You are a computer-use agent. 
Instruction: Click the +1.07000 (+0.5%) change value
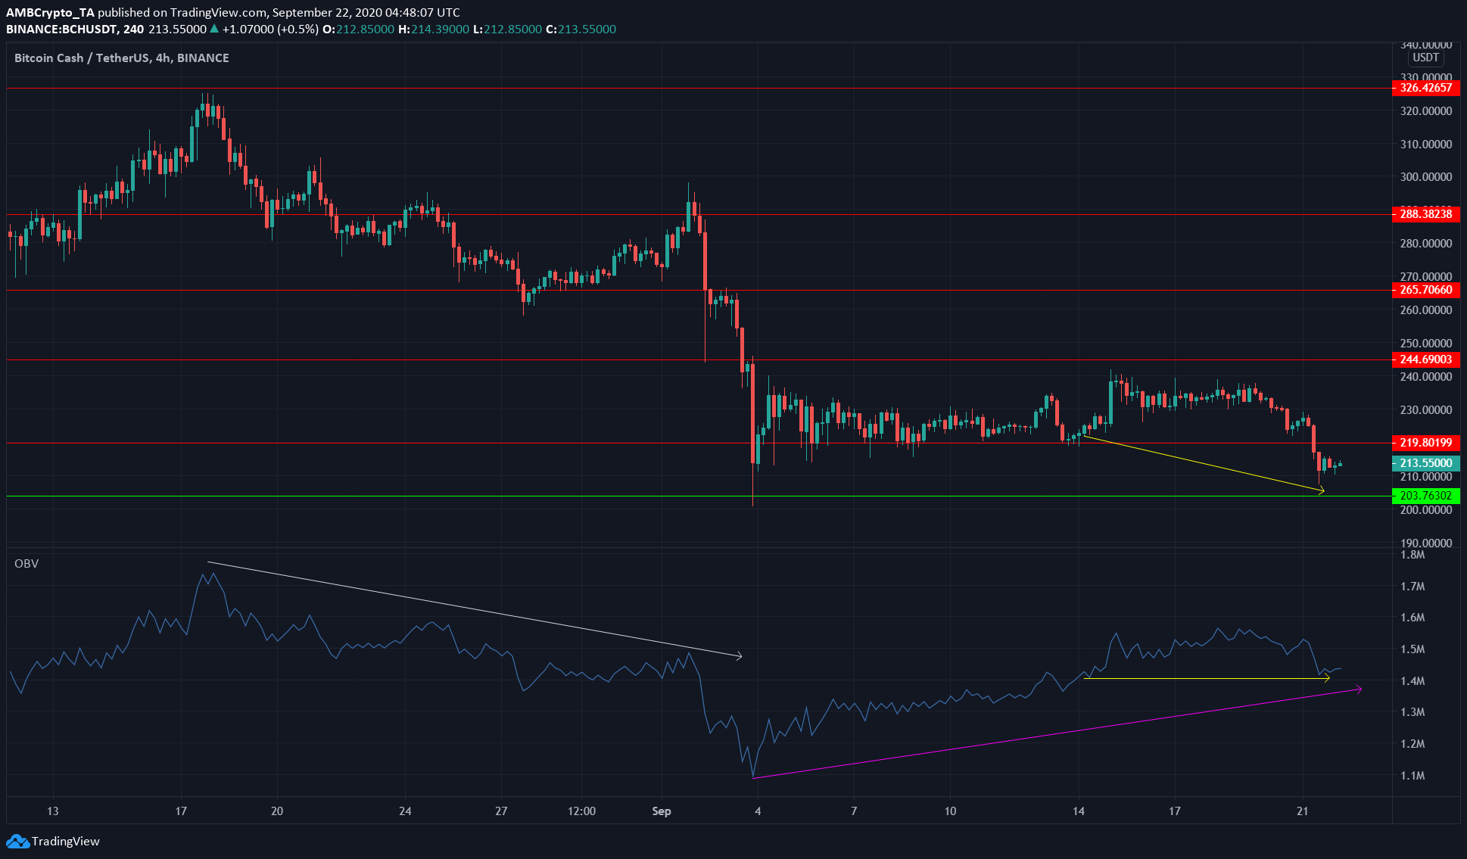[x=270, y=30]
